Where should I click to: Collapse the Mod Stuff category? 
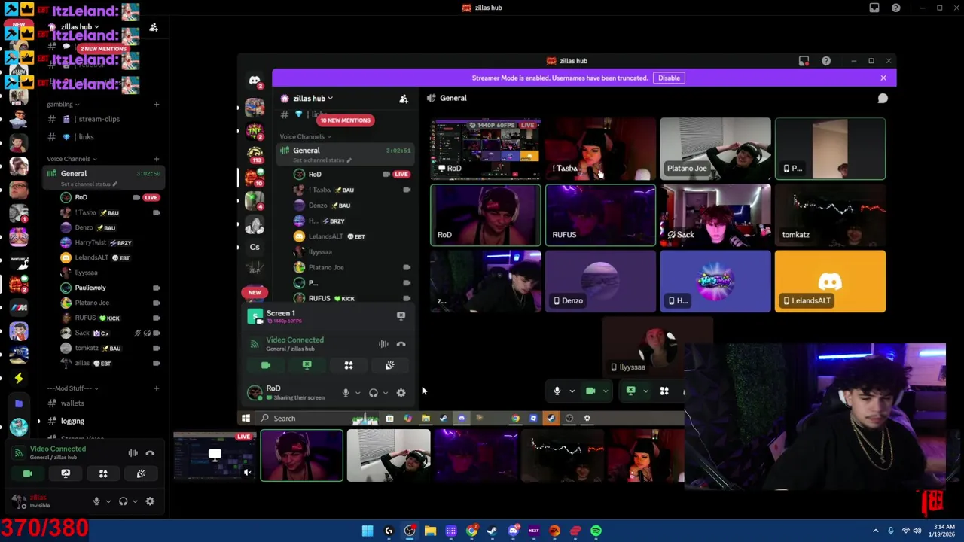coord(72,388)
